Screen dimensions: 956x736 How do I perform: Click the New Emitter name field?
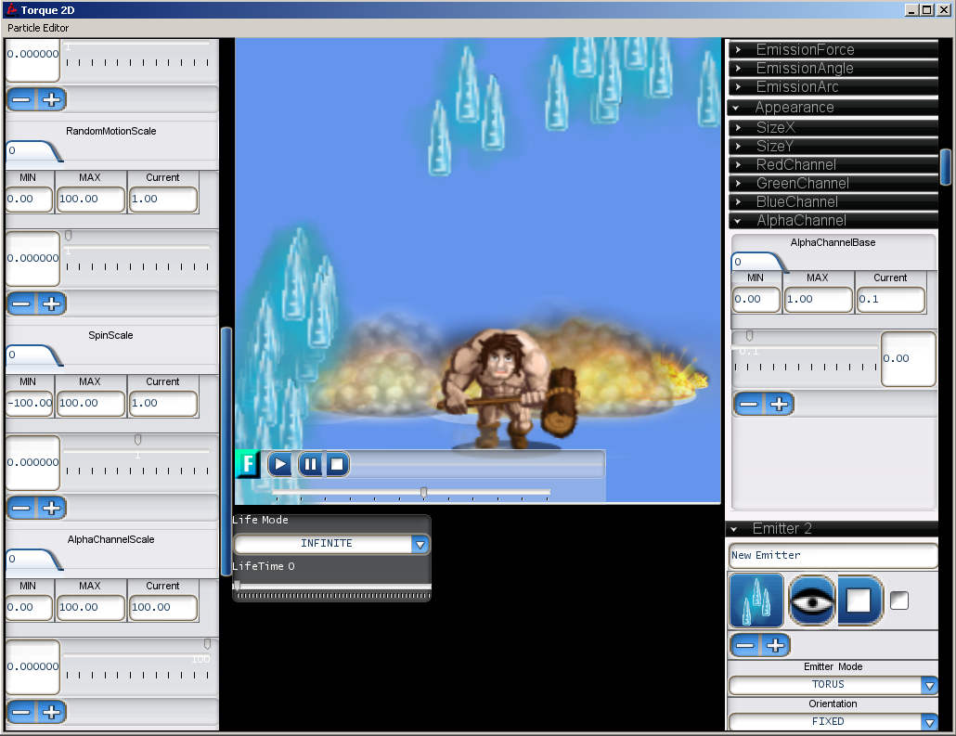(x=833, y=556)
